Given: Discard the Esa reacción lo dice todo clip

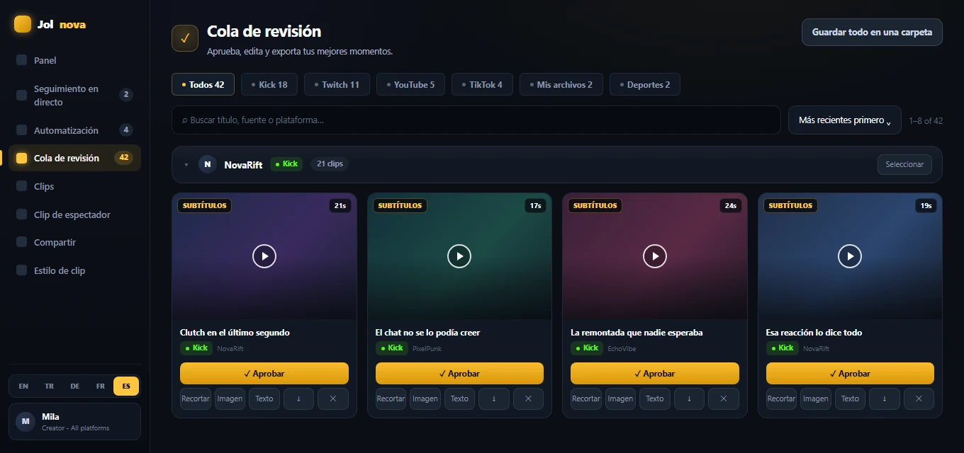Looking at the screenshot, I should point(919,398).
